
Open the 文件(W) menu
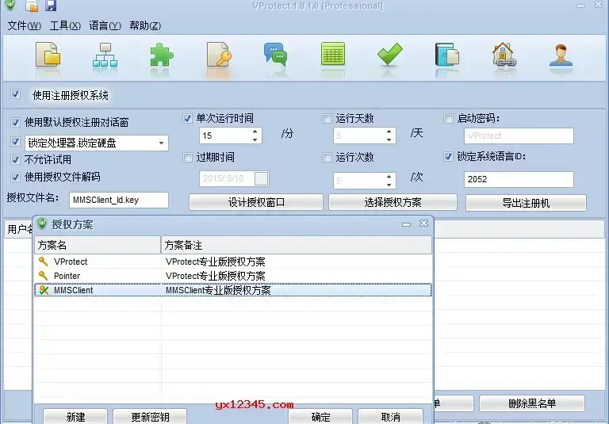point(24,25)
